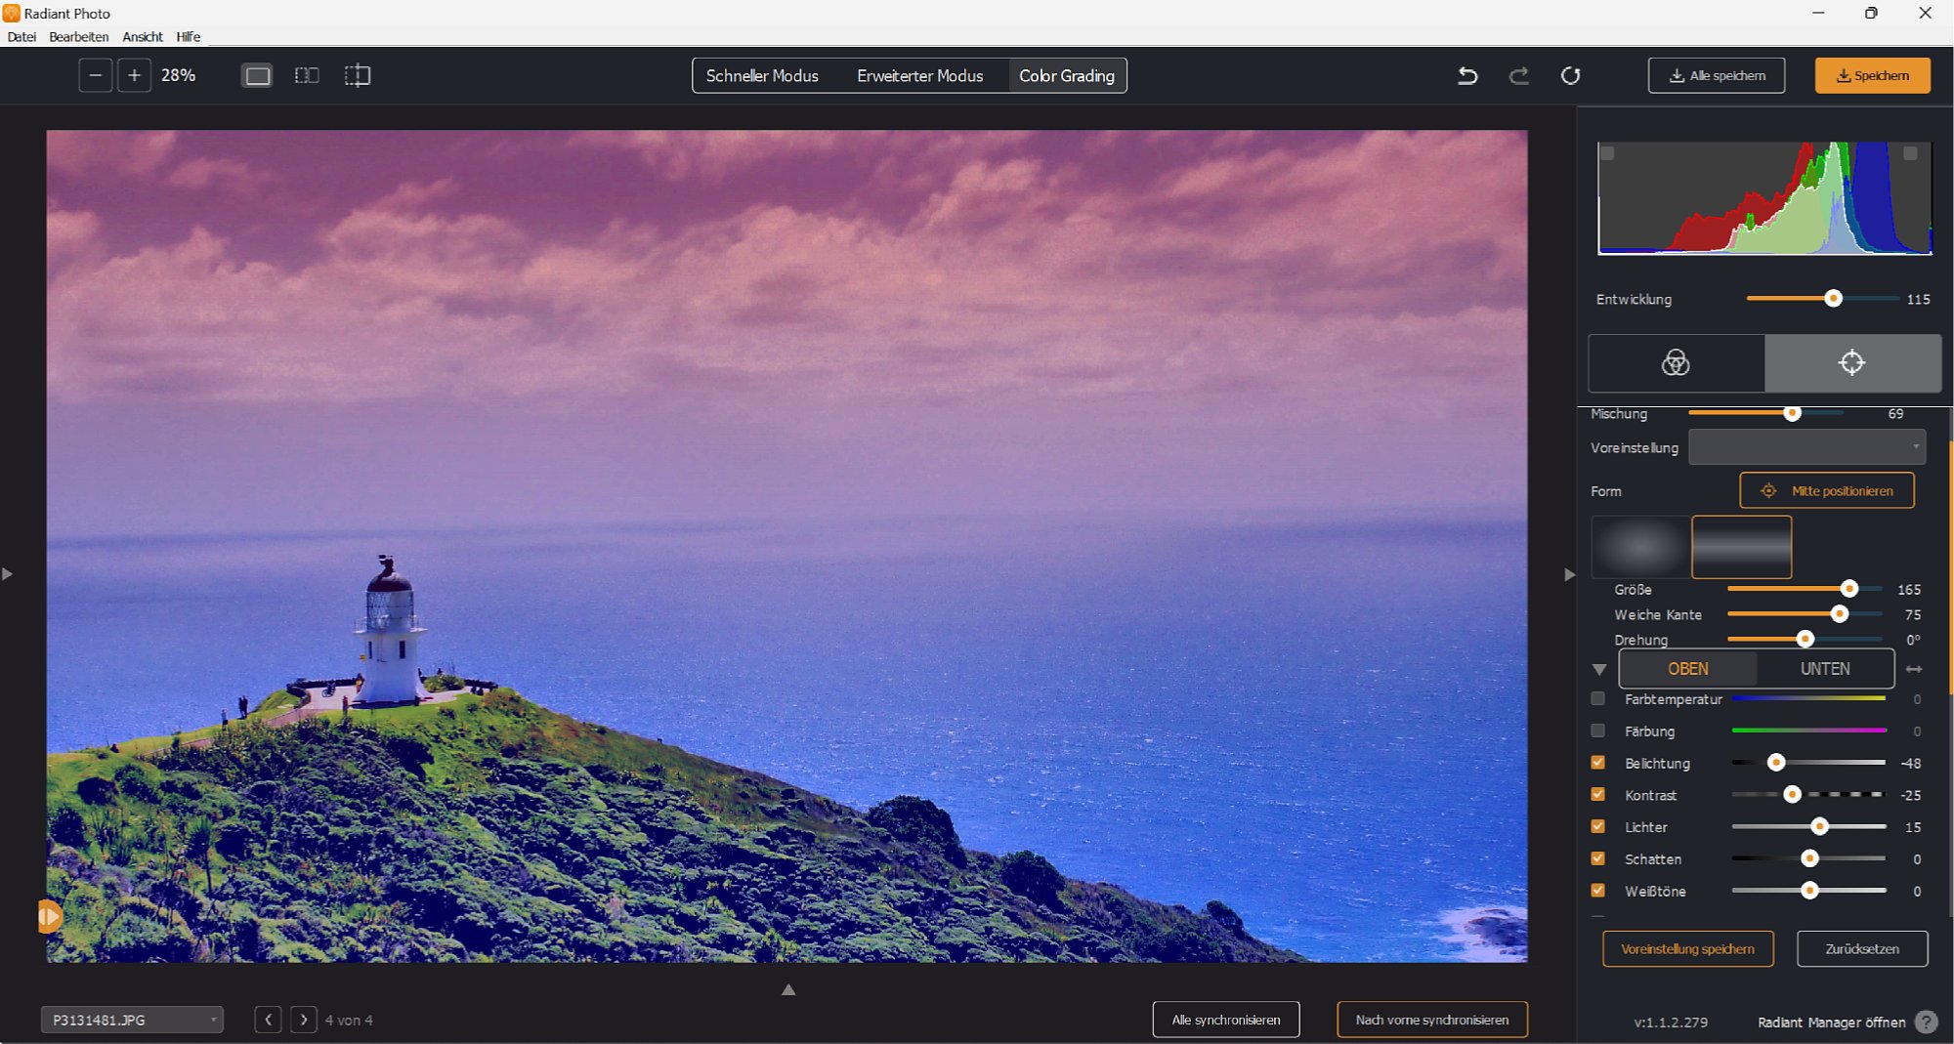Click the Lichter slider handle
This screenshot has width=1954, height=1044.
1819,826
